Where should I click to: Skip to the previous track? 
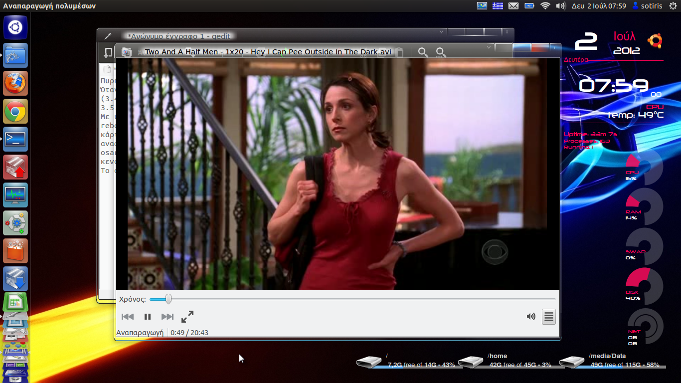128,317
